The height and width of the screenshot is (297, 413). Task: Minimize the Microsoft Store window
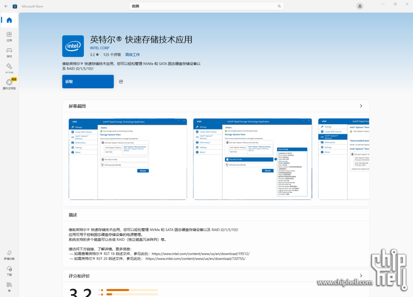coord(383,4)
